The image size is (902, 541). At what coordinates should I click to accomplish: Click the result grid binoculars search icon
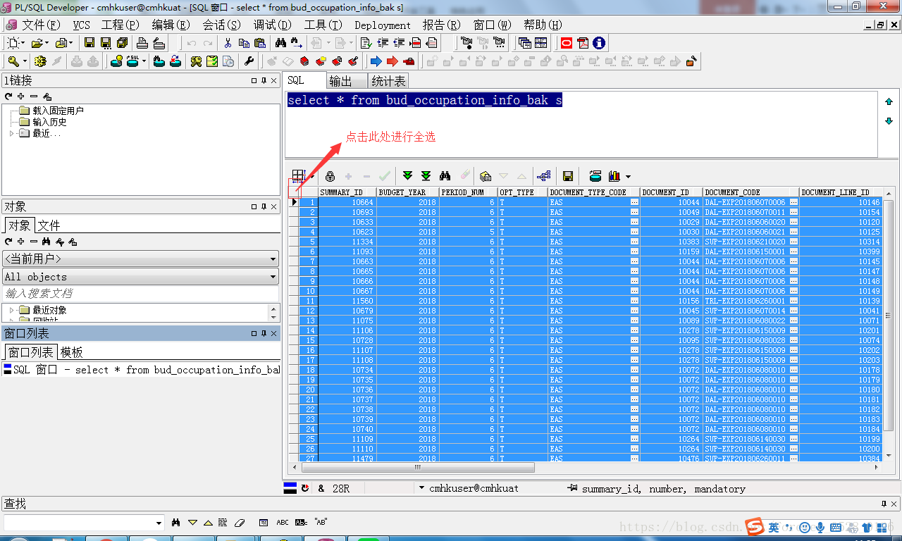pos(445,176)
